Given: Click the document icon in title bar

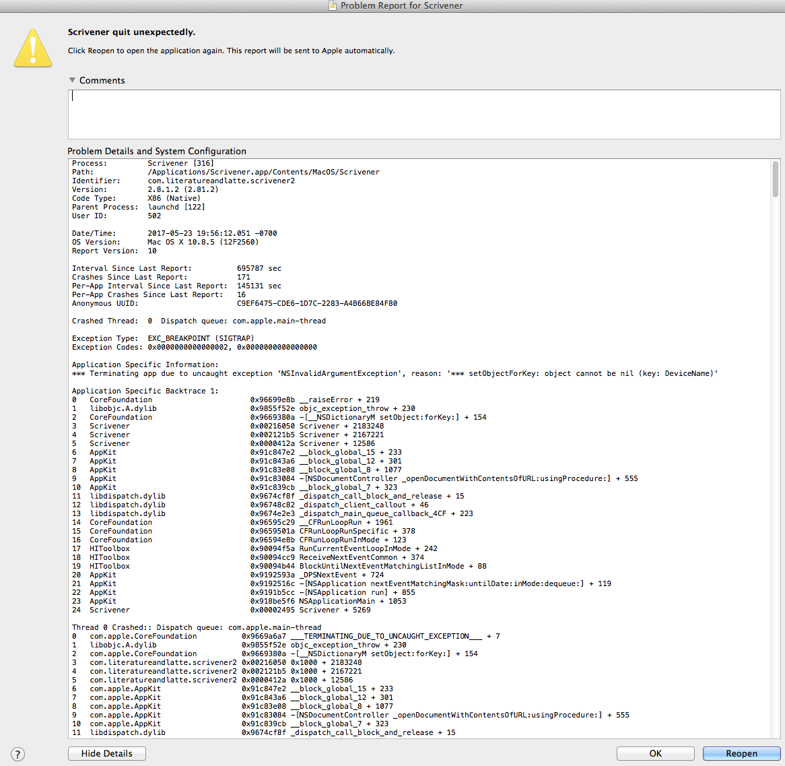Looking at the screenshot, I should 333,5.
